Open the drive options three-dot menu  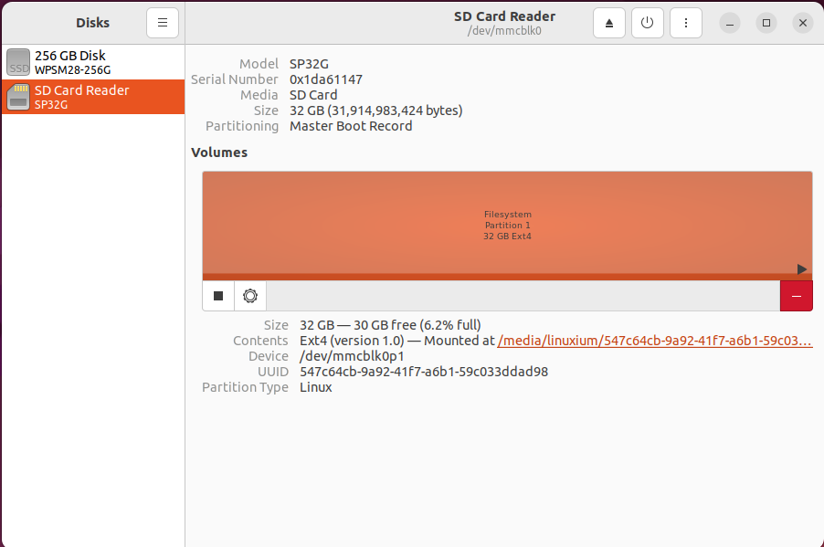[x=686, y=23]
